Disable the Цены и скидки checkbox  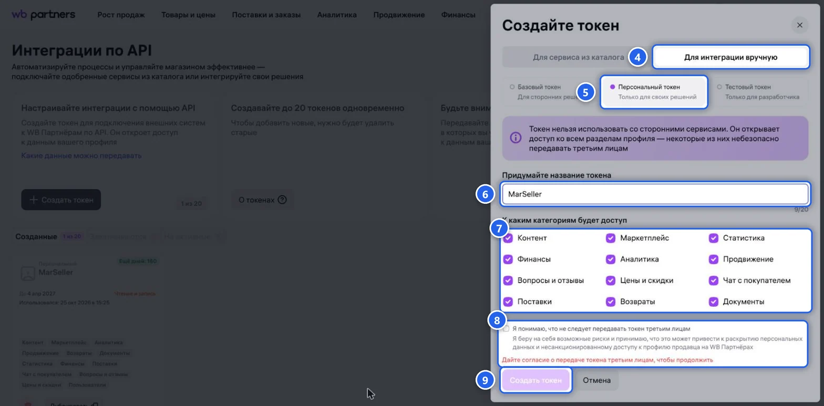click(611, 280)
